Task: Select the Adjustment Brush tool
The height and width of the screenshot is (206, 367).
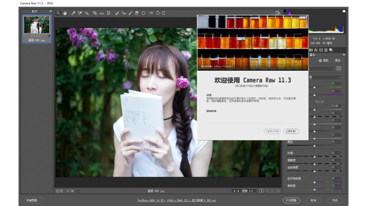Action: tap(130, 13)
